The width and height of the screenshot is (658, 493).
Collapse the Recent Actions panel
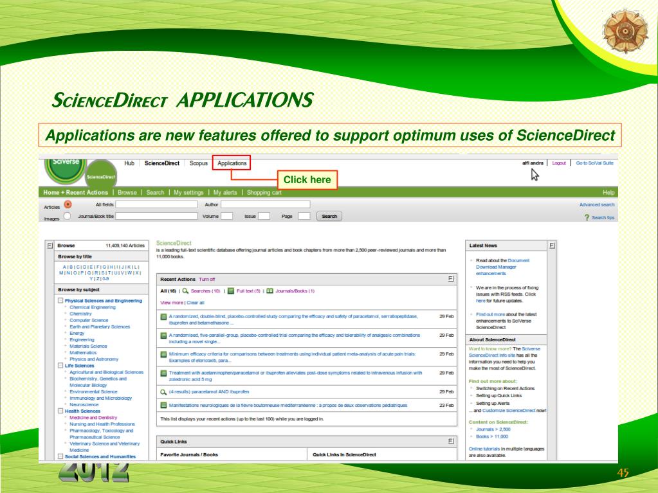(x=451, y=279)
